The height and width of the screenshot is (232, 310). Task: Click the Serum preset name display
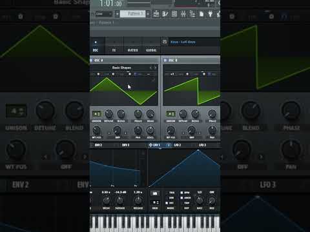click(183, 42)
